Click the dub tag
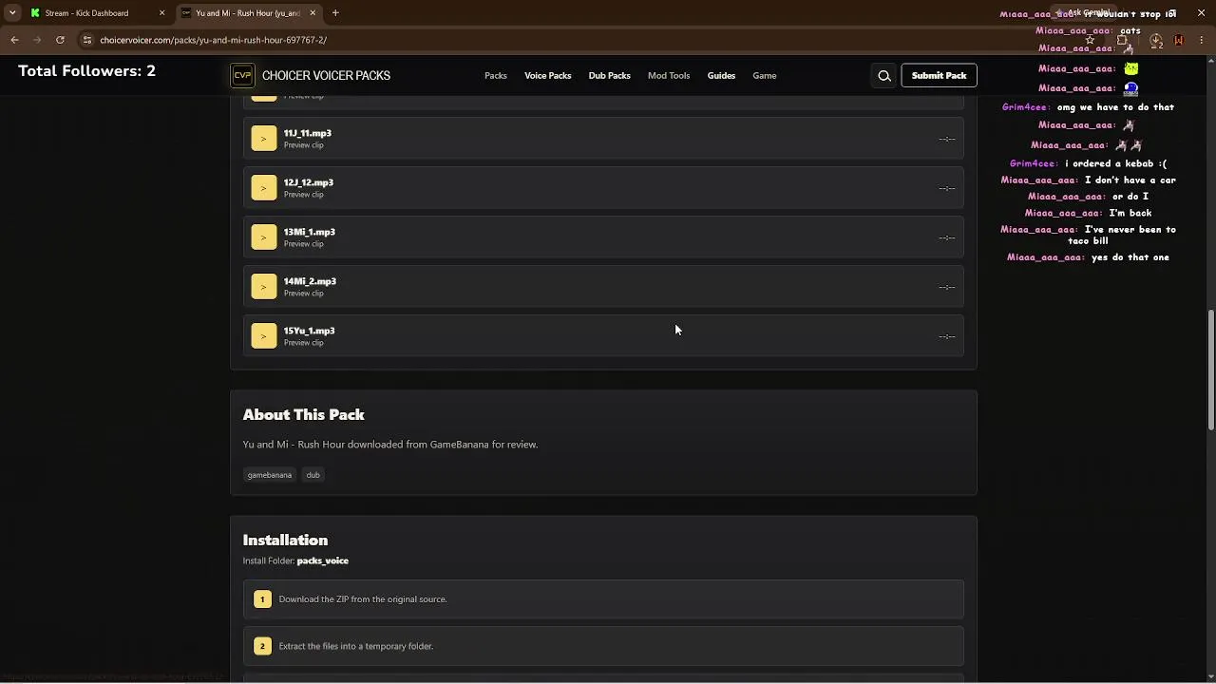1216x684 pixels. [313, 475]
